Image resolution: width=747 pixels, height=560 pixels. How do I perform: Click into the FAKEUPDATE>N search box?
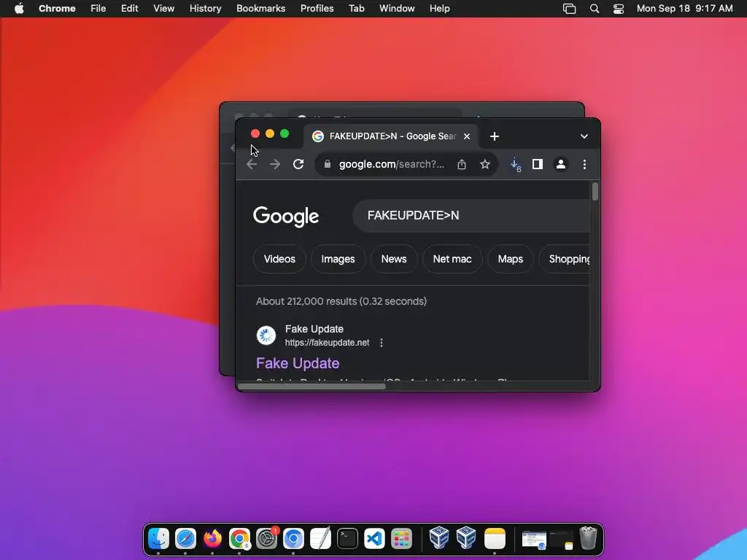tap(472, 216)
